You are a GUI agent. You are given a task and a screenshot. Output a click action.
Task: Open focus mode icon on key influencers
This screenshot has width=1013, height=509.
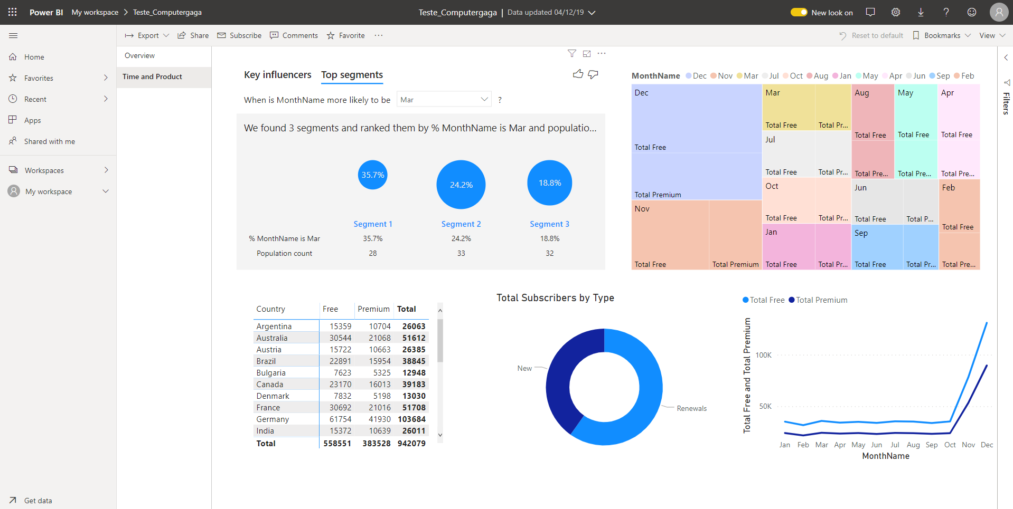tap(587, 53)
